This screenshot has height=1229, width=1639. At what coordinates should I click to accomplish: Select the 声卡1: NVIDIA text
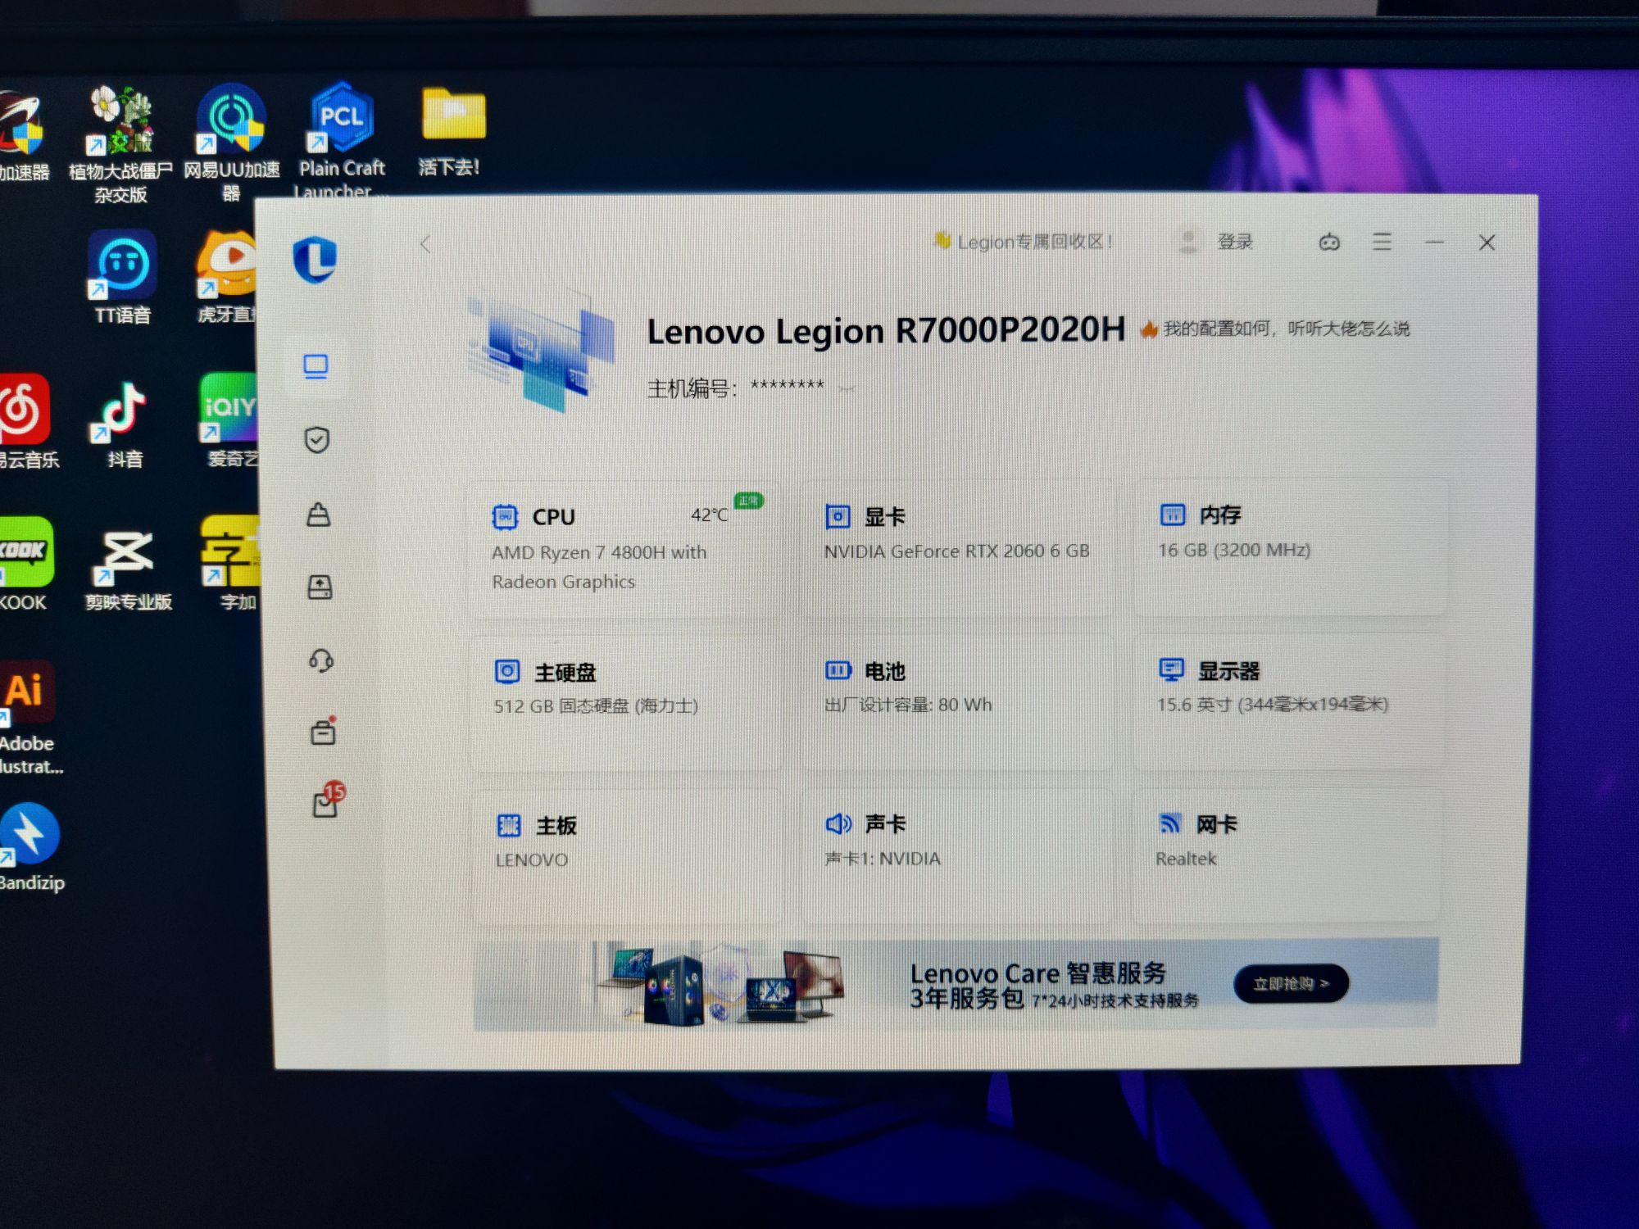[883, 858]
